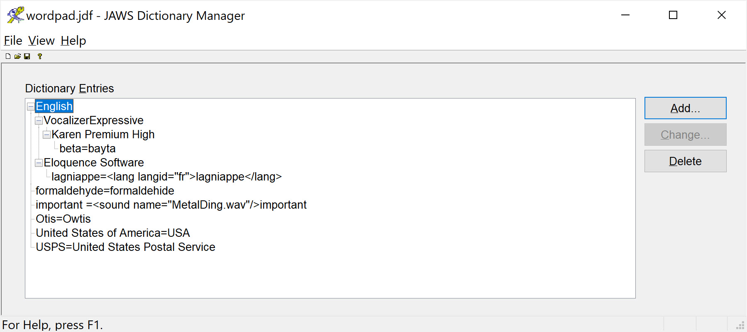
Task: Select the formaldehyde=formaldehide entry
Action: 105,191
